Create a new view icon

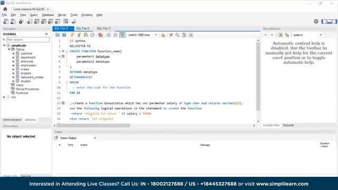[x=43, y=21]
